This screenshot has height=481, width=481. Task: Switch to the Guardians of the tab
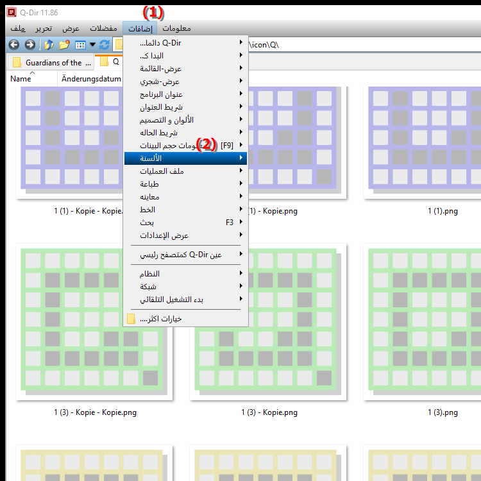pyautogui.click(x=51, y=62)
